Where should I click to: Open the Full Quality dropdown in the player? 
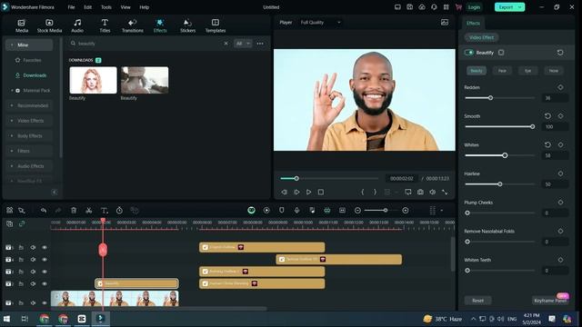point(320,22)
